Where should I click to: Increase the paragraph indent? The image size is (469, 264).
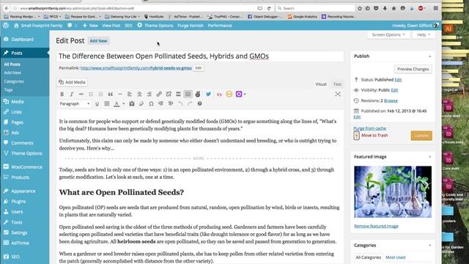click(x=171, y=103)
